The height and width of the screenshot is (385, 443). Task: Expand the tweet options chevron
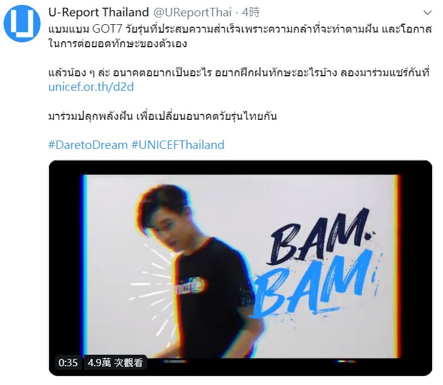pyautogui.click(x=427, y=13)
